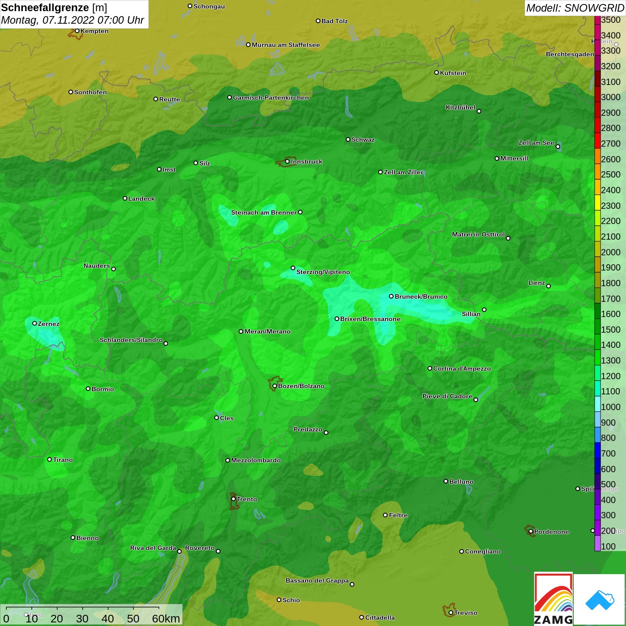This screenshot has height=626, width=626.
Task: Click the 'Modell: SNOWGRID' label
Action: pyautogui.click(x=575, y=8)
